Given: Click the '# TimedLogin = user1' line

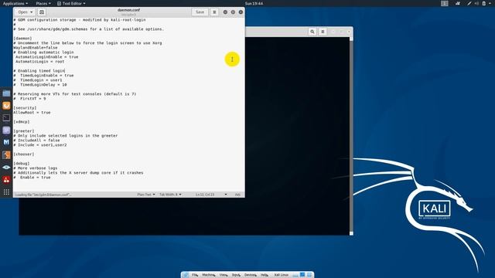Looking at the screenshot, I should [38, 80].
